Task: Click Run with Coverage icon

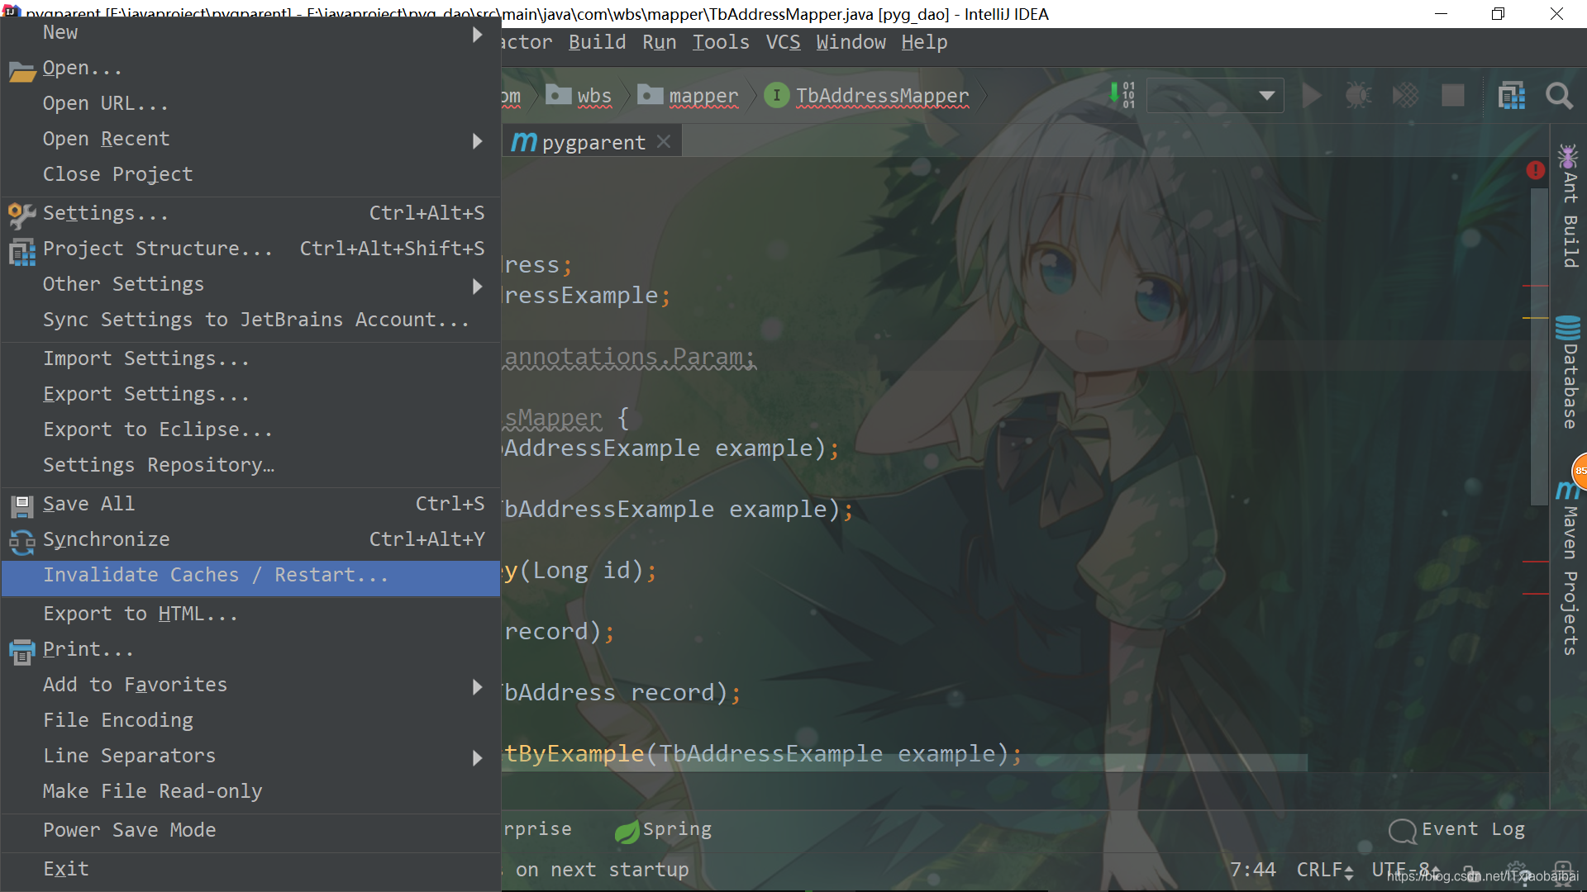Action: click(1405, 96)
